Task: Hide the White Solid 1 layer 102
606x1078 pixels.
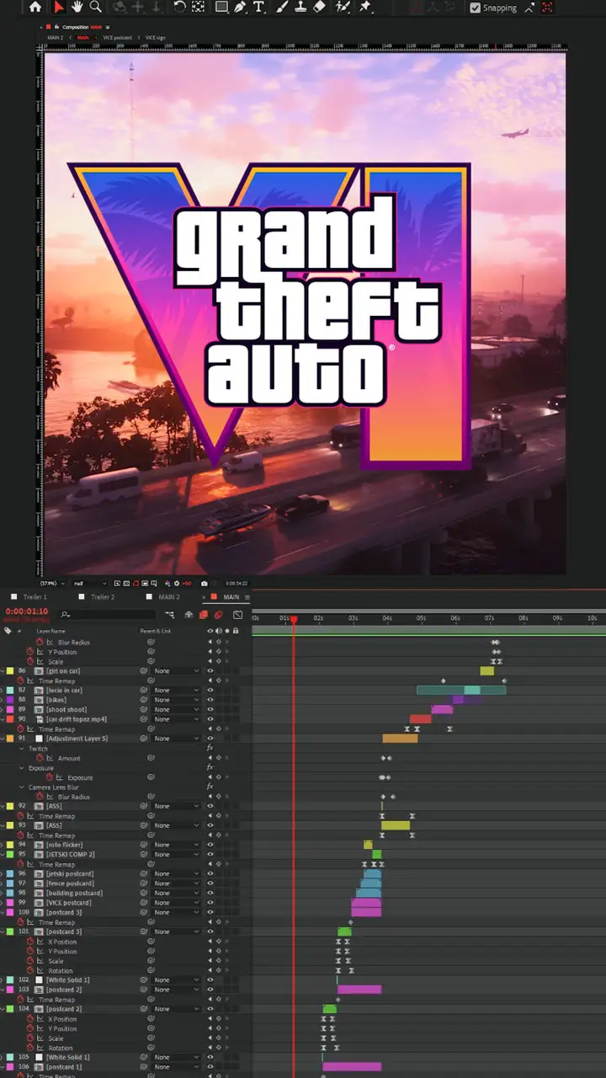Action: click(x=210, y=980)
